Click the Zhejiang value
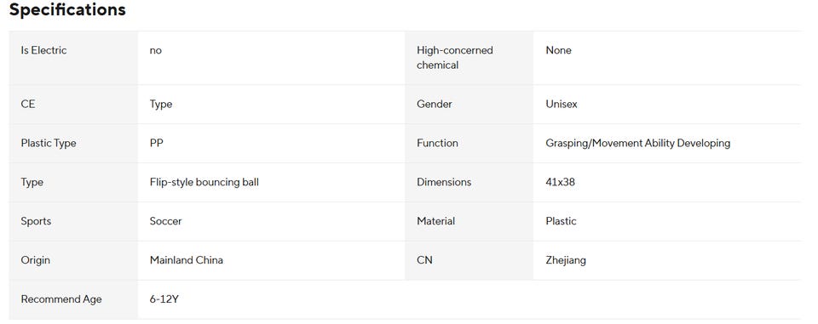The width and height of the screenshot is (818, 324). pos(566,260)
